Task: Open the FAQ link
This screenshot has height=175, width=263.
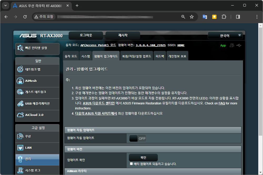Action: (222, 103)
